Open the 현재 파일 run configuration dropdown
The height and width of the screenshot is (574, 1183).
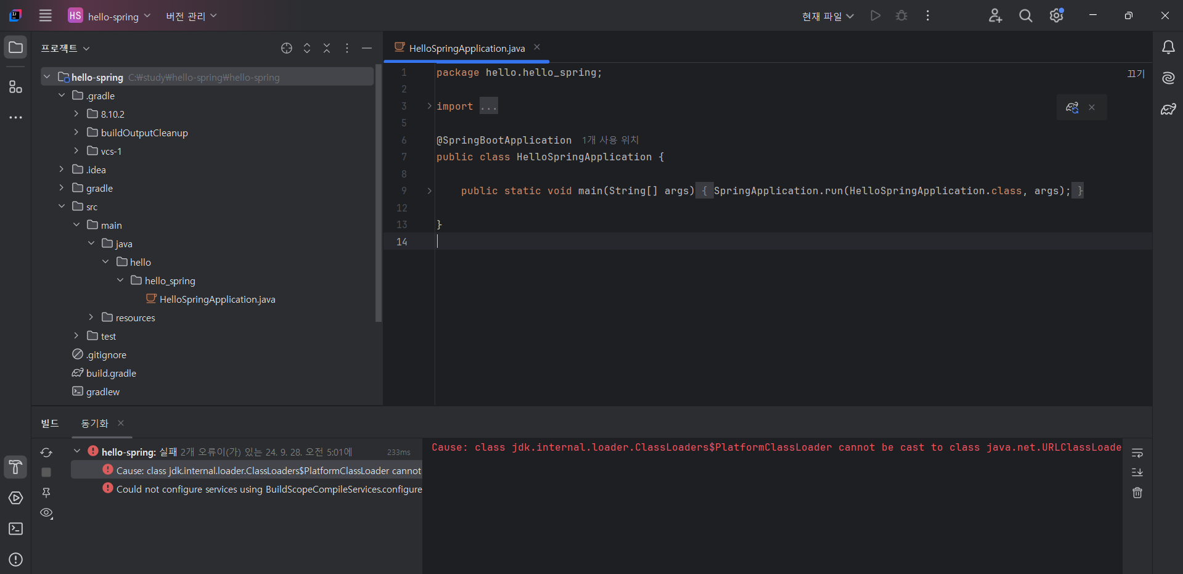[828, 16]
